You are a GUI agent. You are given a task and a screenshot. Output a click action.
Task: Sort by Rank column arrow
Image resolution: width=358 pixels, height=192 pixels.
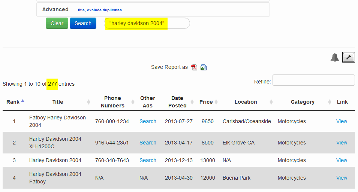pyautogui.click(x=22, y=101)
